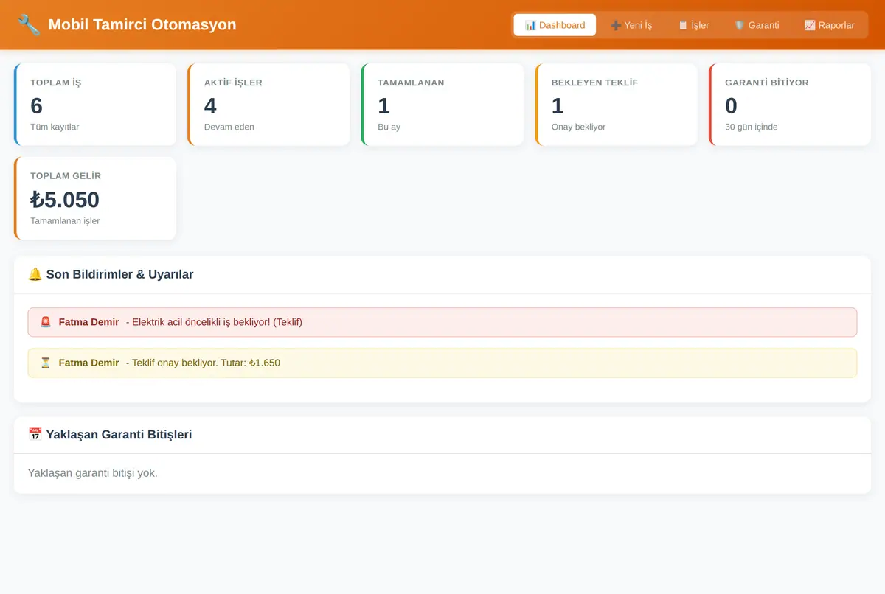Click the siren icon on urgent alert
The height and width of the screenshot is (594, 885).
pyautogui.click(x=46, y=322)
